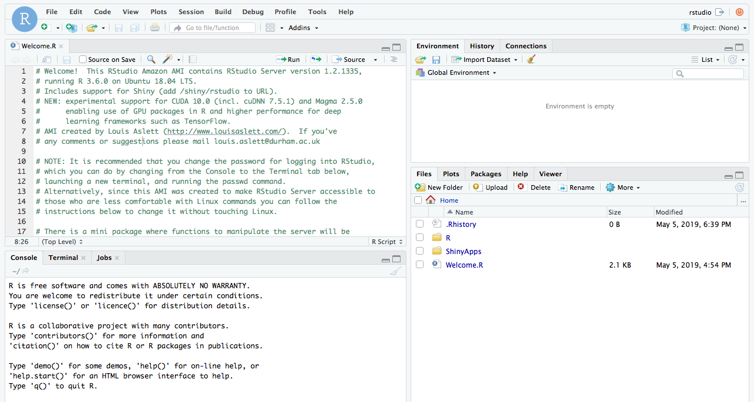This screenshot has width=754, height=402.
Task: Click the Compile Report notebook icon
Action: click(x=193, y=60)
